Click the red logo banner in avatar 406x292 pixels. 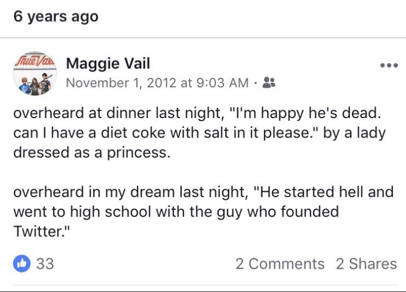click(x=33, y=61)
